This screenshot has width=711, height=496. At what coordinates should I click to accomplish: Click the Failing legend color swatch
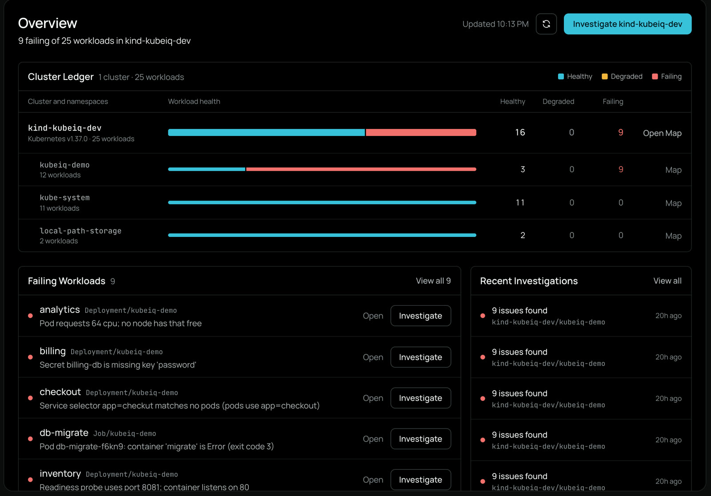[655, 76]
